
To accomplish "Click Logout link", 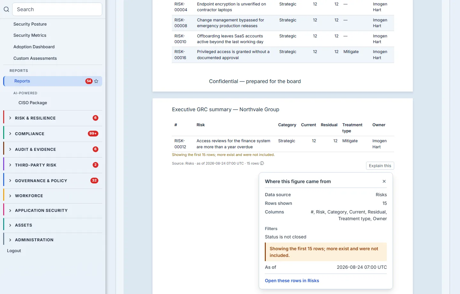I will coord(14,251).
